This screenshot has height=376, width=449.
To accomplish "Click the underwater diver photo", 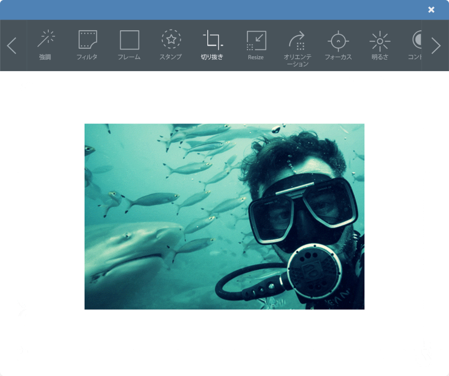I will coord(224,216).
